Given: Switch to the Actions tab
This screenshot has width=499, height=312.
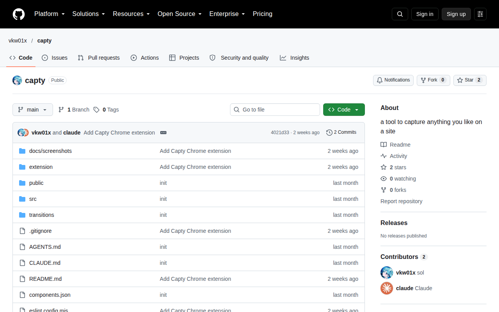Looking at the screenshot, I should click(145, 58).
